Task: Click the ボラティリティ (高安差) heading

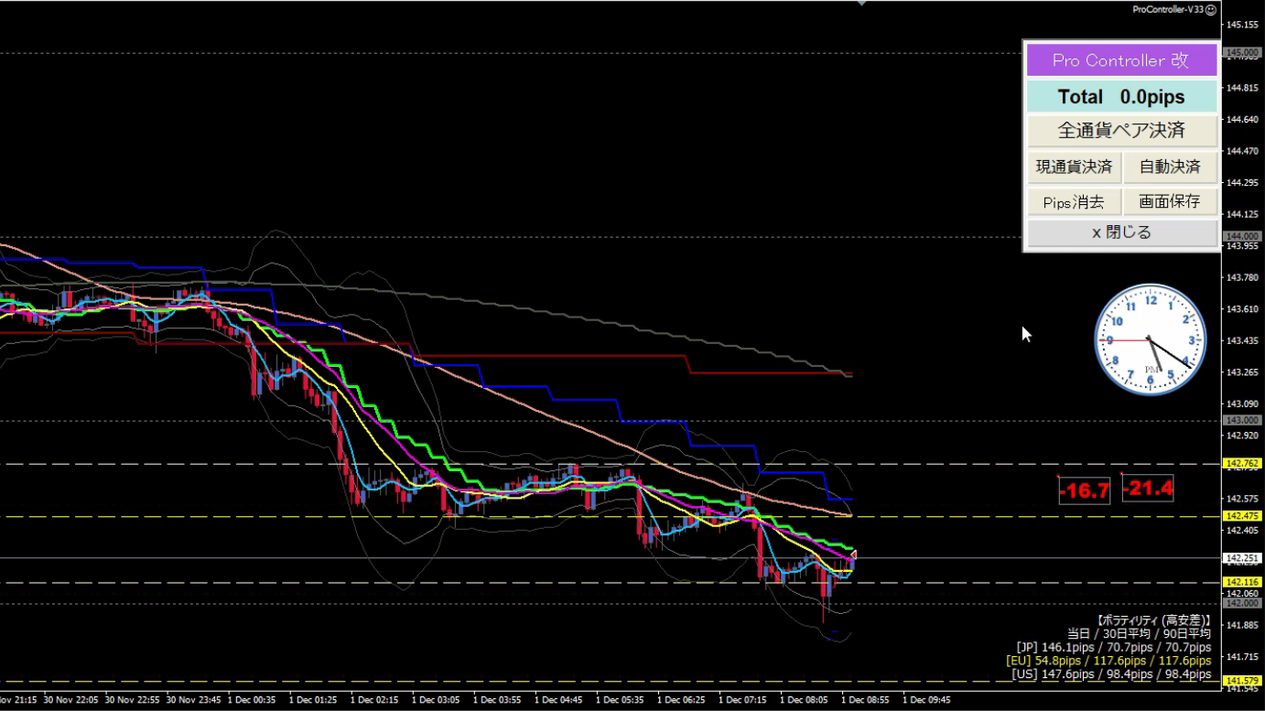Action: tap(1153, 620)
